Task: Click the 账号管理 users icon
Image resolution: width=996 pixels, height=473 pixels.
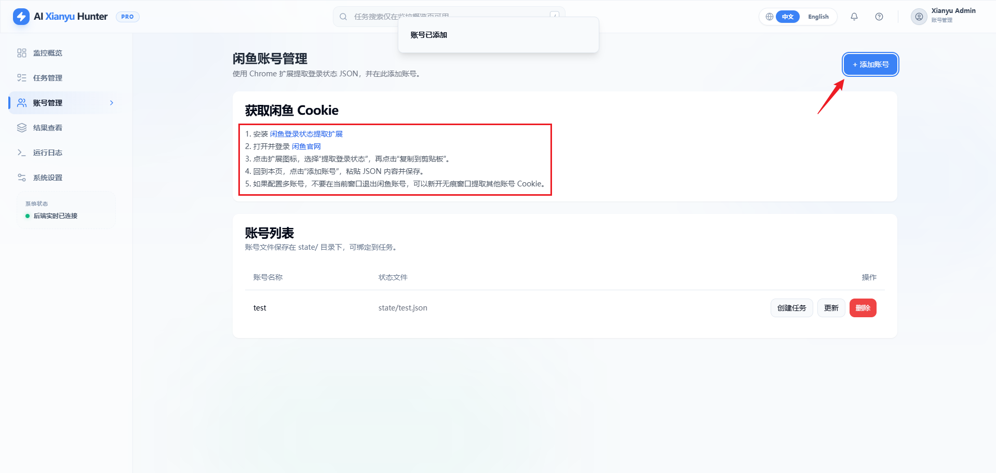Action: (22, 103)
